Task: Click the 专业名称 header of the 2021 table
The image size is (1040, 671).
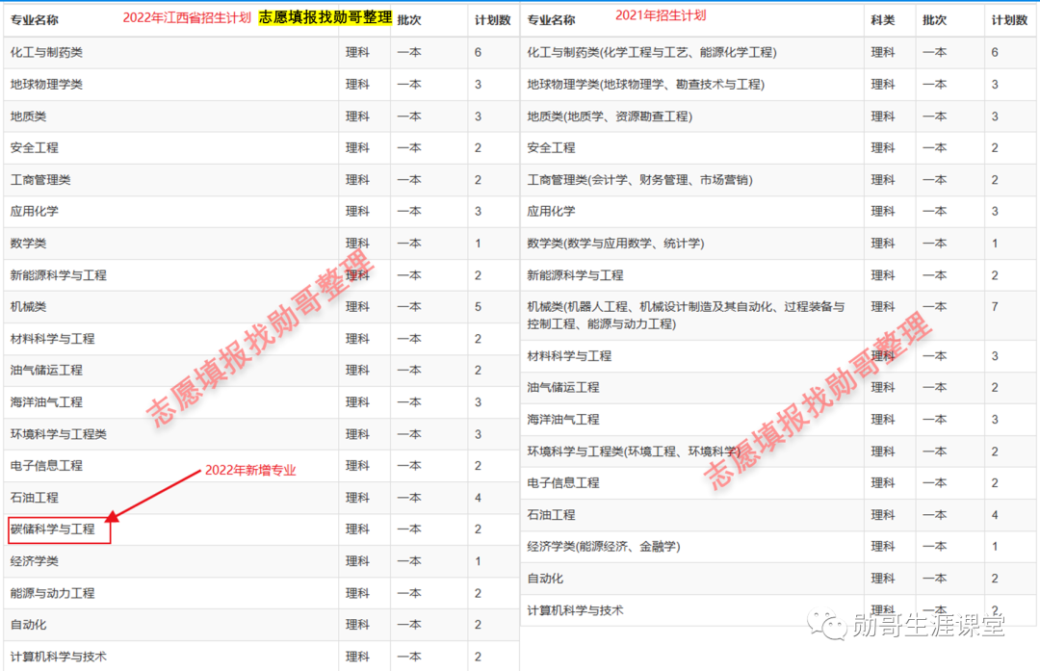Action: pyautogui.click(x=551, y=20)
